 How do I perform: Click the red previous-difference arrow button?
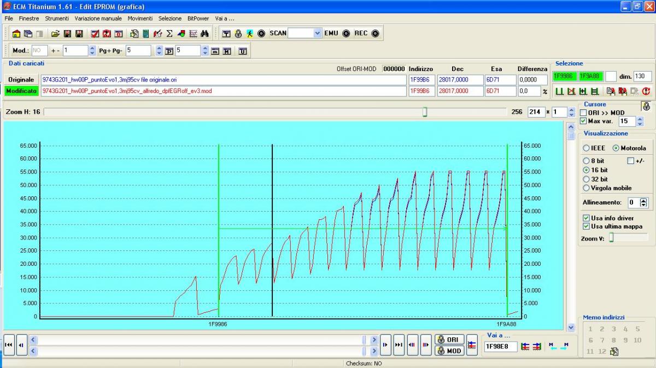click(x=413, y=345)
